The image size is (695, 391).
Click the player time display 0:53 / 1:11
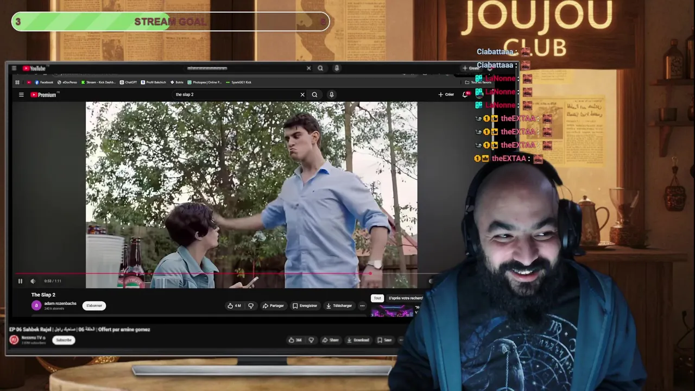click(x=53, y=281)
